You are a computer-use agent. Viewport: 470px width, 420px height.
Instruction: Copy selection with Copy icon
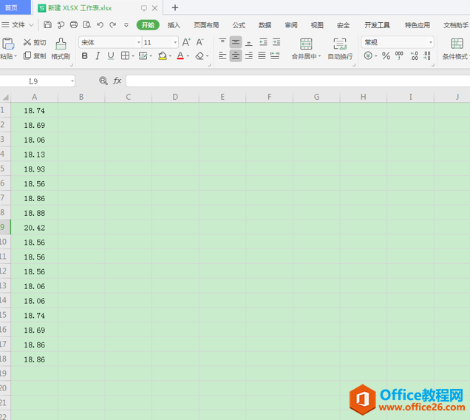pyautogui.click(x=27, y=55)
